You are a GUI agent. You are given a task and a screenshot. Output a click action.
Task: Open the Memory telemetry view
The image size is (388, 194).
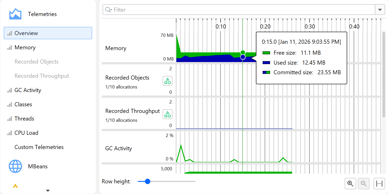25,48
